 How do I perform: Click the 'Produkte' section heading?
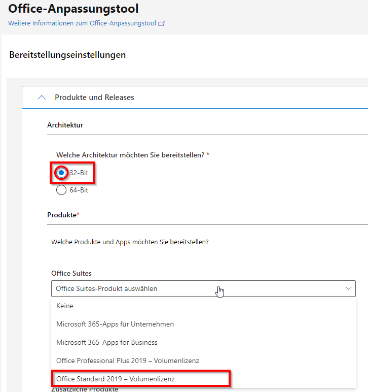[x=63, y=215]
